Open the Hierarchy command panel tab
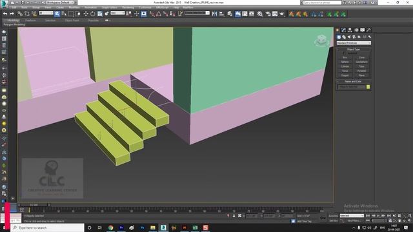The image size is (413, 232). (x=350, y=30)
